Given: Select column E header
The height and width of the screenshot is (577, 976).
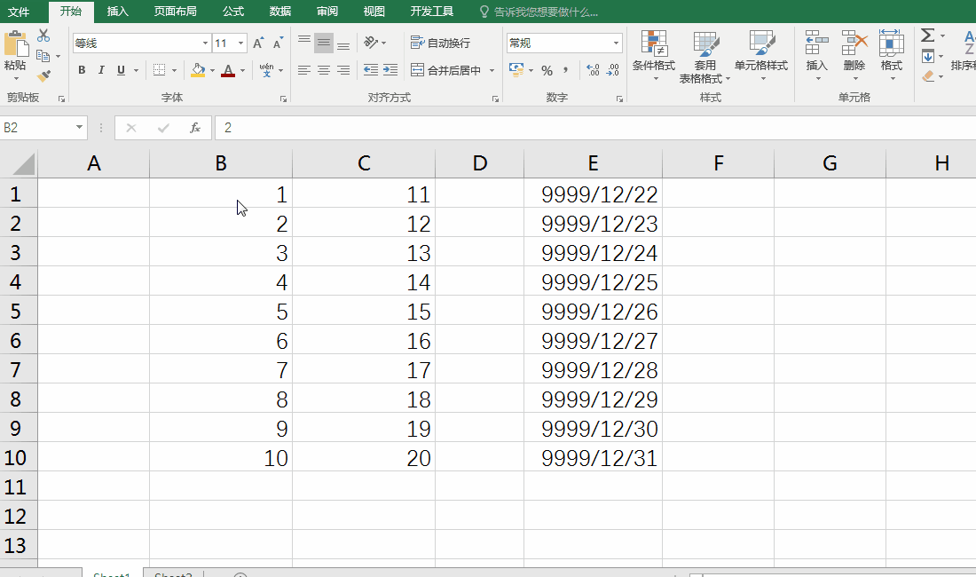Looking at the screenshot, I should [593, 163].
